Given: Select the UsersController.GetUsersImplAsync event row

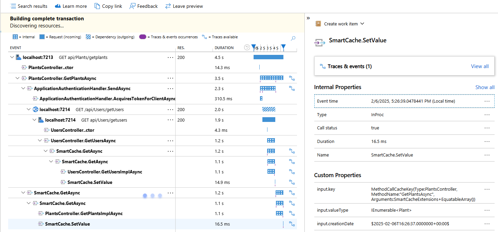Looking at the screenshot, I should (x=105, y=172).
